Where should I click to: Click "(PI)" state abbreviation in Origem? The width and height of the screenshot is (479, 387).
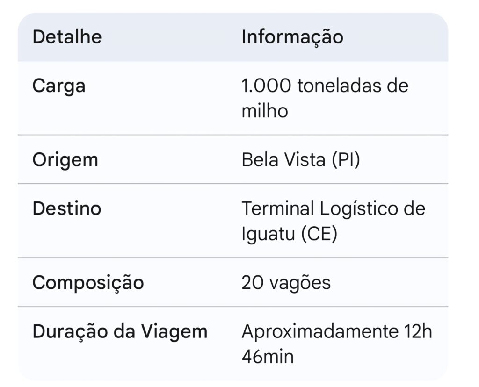(346, 160)
